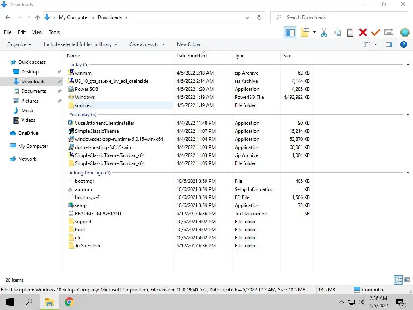
Task: Select the SimpleClassicTheme application icon
Action: coord(71,131)
